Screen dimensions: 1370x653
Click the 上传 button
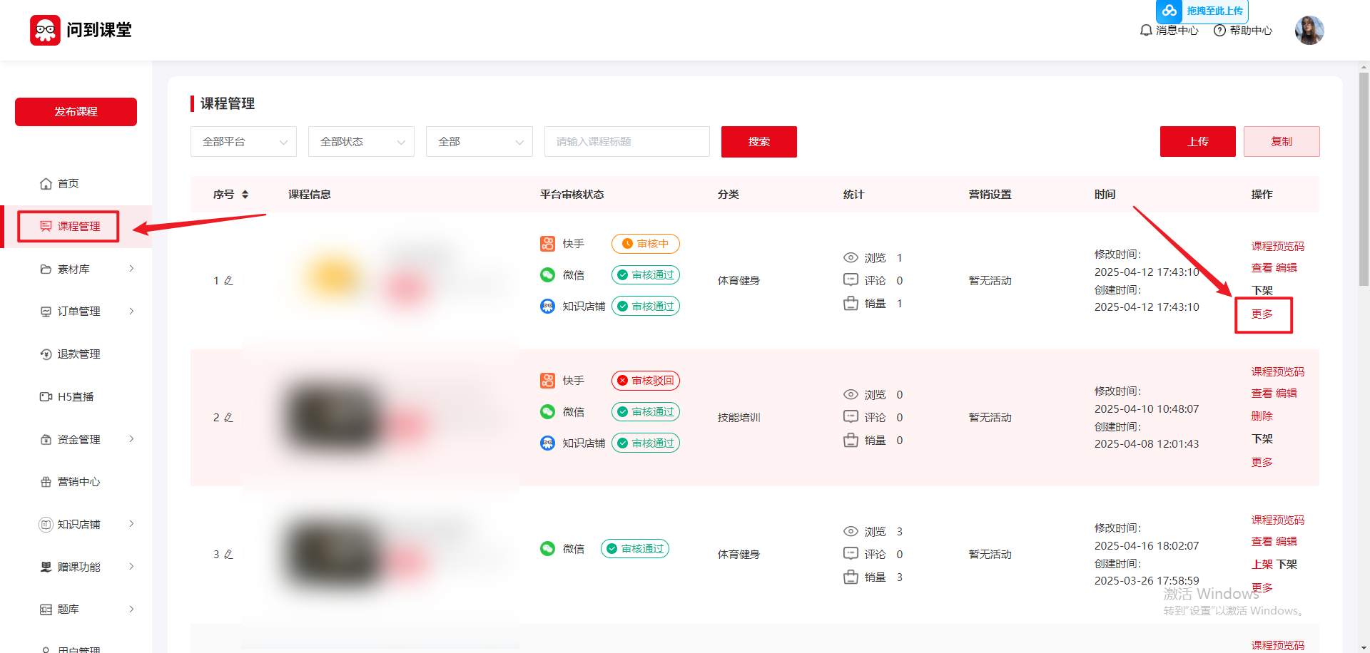pyautogui.click(x=1197, y=142)
